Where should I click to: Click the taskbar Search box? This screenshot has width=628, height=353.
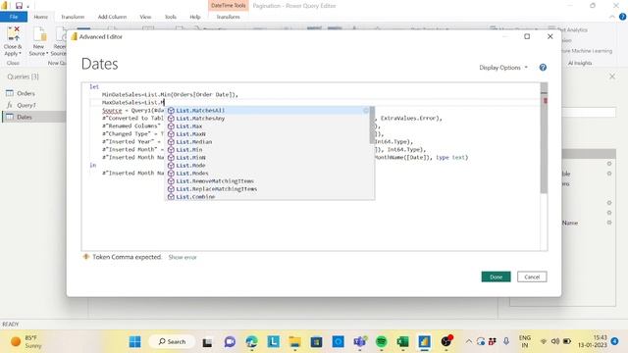pos(173,342)
